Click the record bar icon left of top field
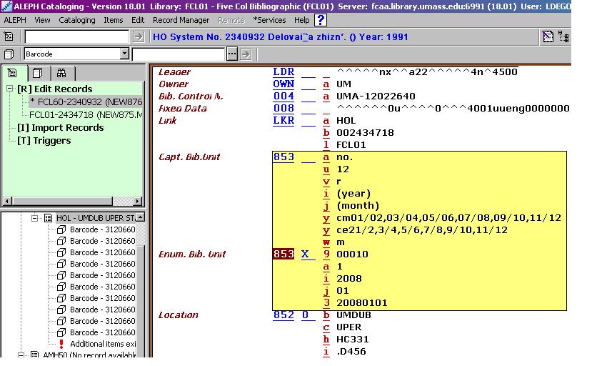592x366 pixels. [9, 36]
